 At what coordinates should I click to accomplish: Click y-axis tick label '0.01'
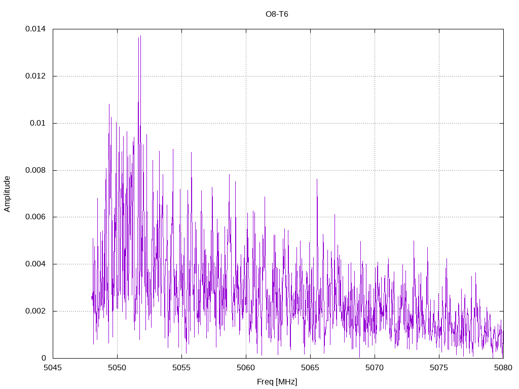[38, 123]
